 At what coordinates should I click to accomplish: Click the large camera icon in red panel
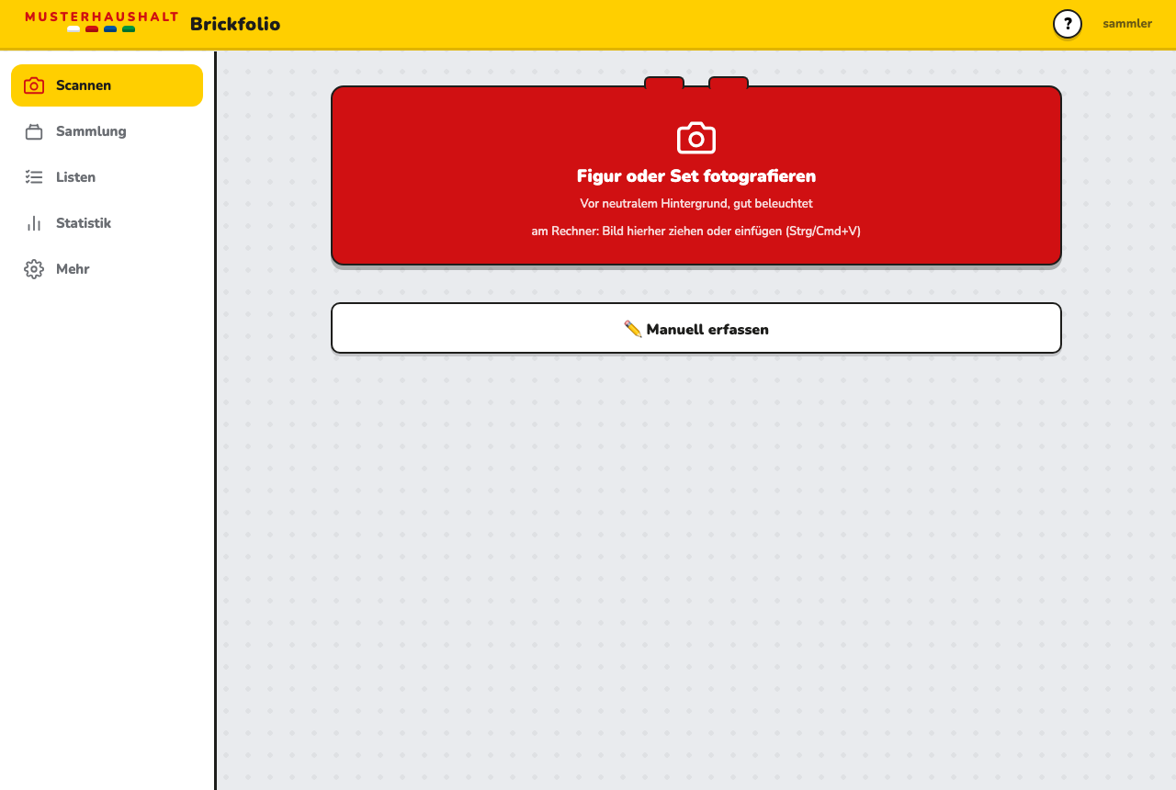[696, 138]
